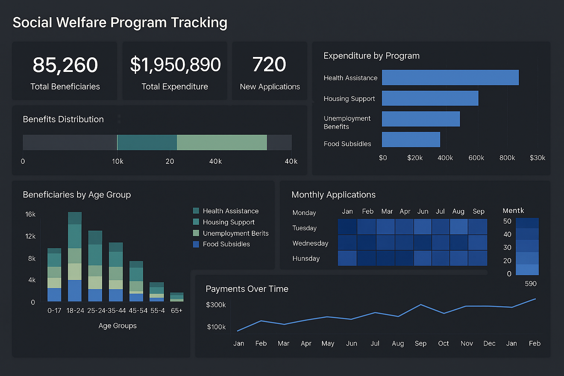Select the Housing Support legend square
This screenshot has width=564, height=376.
(x=196, y=222)
